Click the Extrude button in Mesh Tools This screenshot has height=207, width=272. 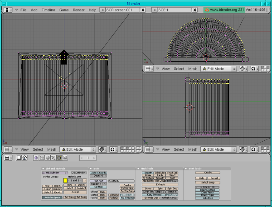[x=160, y=185]
